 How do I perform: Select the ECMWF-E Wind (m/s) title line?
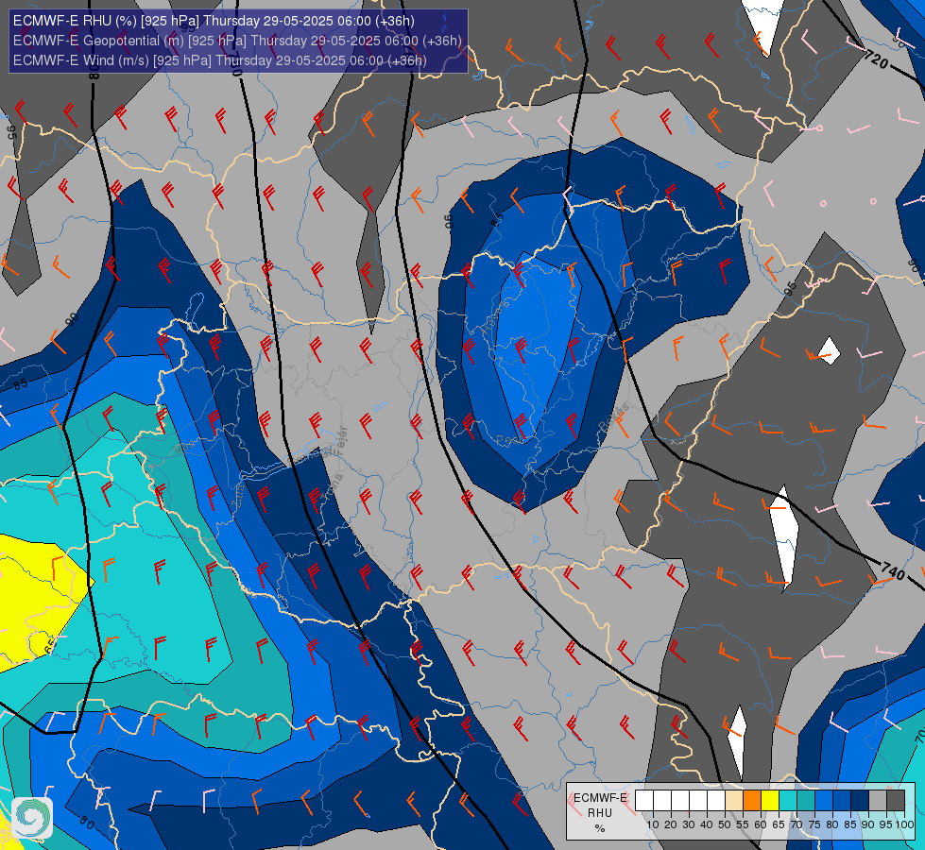click(219, 60)
